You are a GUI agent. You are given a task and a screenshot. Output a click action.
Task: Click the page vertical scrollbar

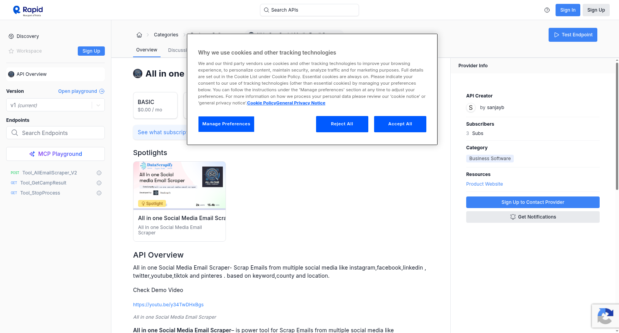coord(617,126)
